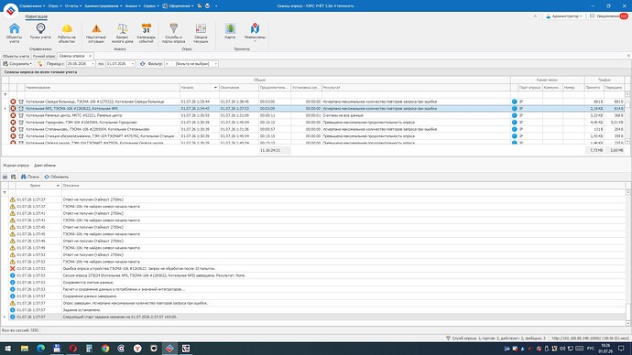Click the Обновить button in log toolbar
The height and width of the screenshot is (355, 632).
(x=57, y=177)
